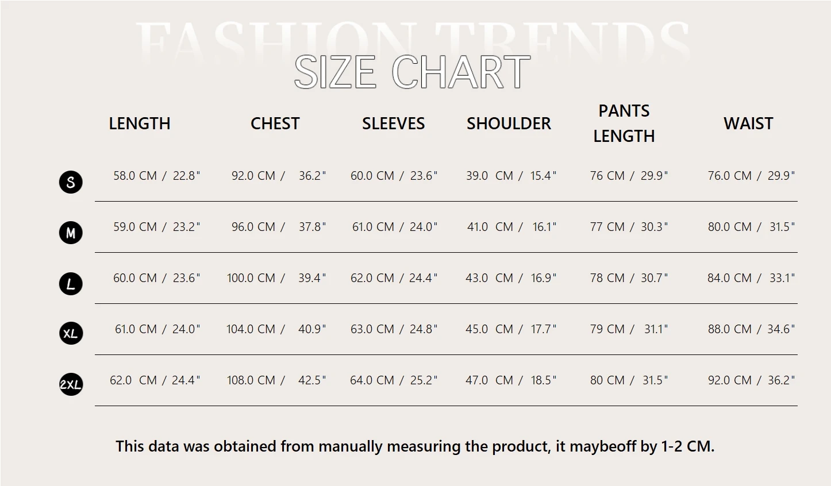This screenshot has width=831, height=486.
Task: Choose the L size badge
Action: 71,284
